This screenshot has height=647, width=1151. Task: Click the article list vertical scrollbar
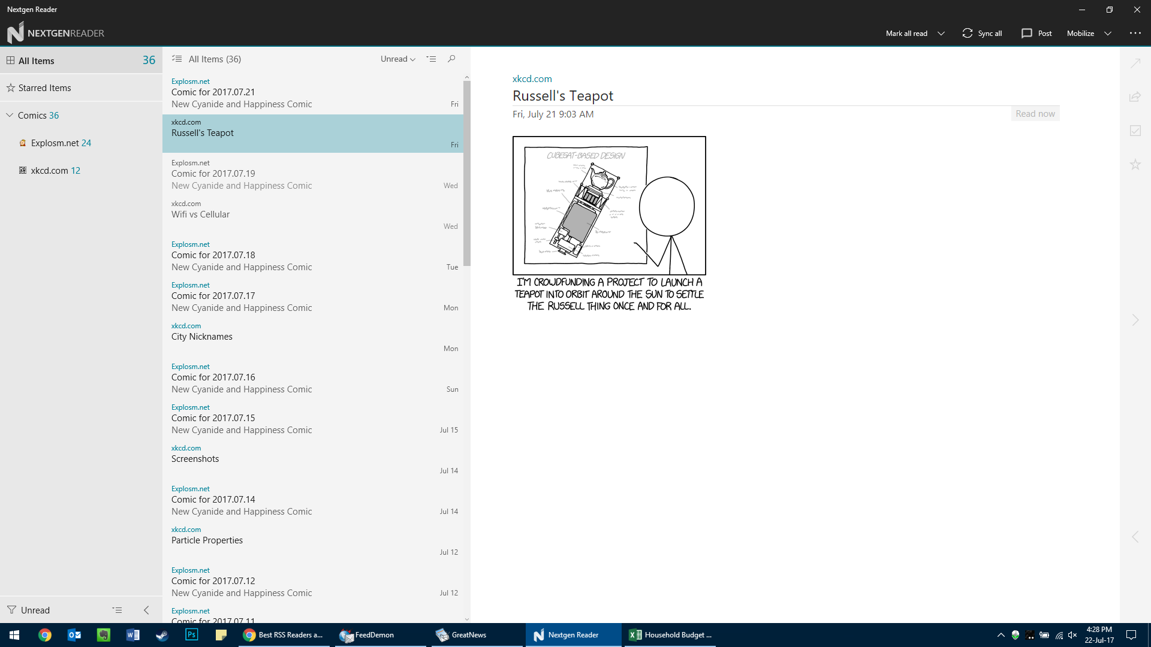[x=467, y=174]
